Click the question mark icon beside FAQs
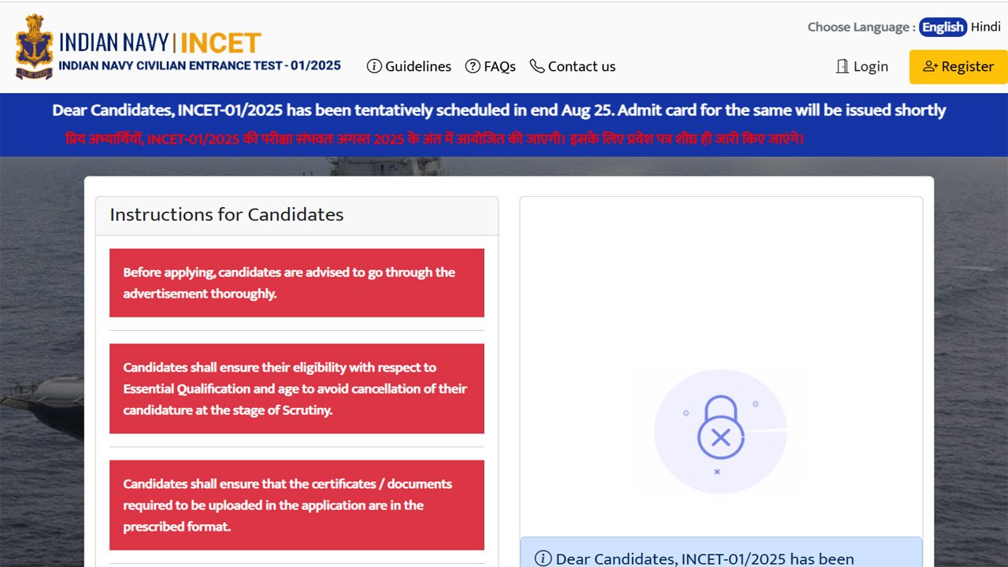Image resolution: width=1008 pixels, height=567 pixels. click(472, 67)
